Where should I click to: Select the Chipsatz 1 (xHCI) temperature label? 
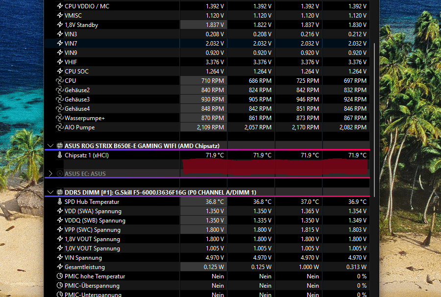(x=87, y=155)
